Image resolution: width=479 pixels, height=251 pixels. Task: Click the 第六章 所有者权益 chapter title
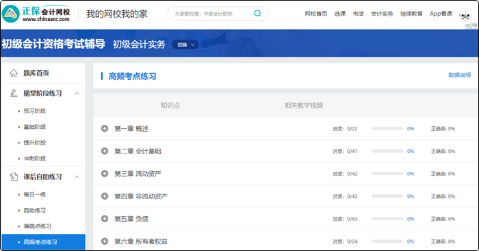tap(141, 241)
